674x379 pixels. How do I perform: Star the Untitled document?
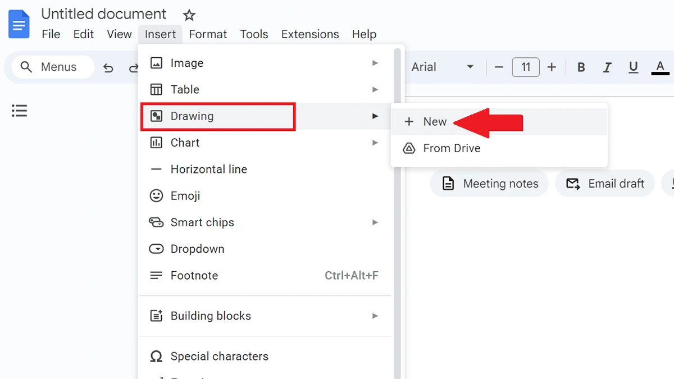[189, 15]
